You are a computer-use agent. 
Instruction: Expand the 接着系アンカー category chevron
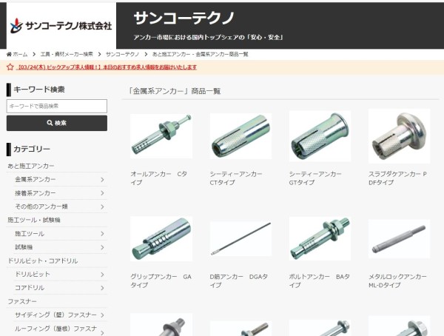tap(102, 193)
